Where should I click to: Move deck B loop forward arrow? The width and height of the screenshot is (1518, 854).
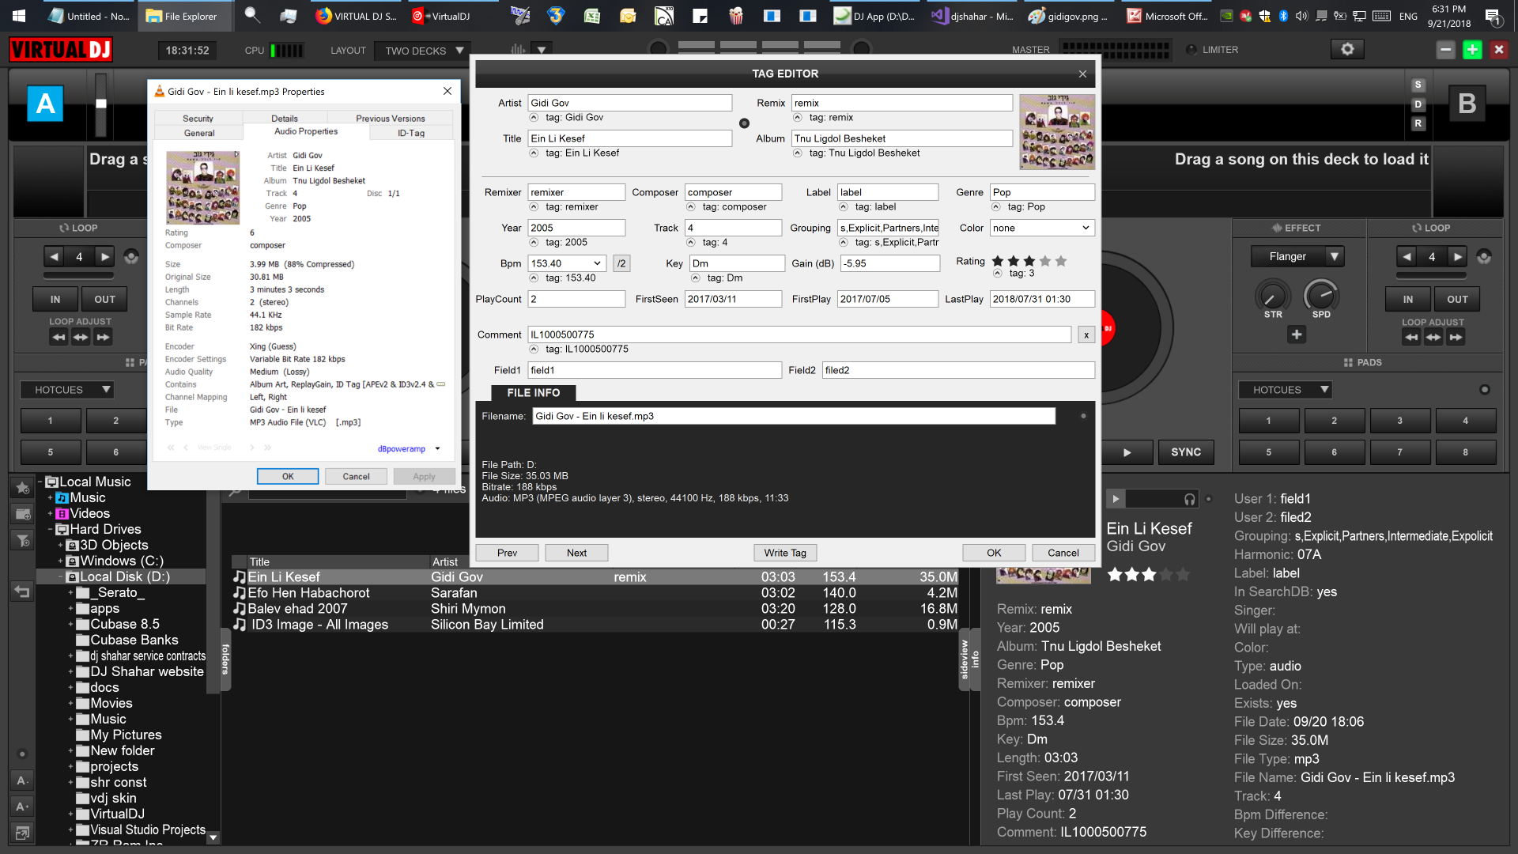(x=1456, y=338)
